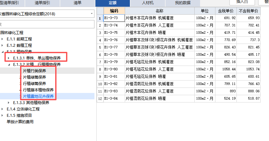Open the 我的数据 tab
Screen dimensions: 269x141
(183, 3)
